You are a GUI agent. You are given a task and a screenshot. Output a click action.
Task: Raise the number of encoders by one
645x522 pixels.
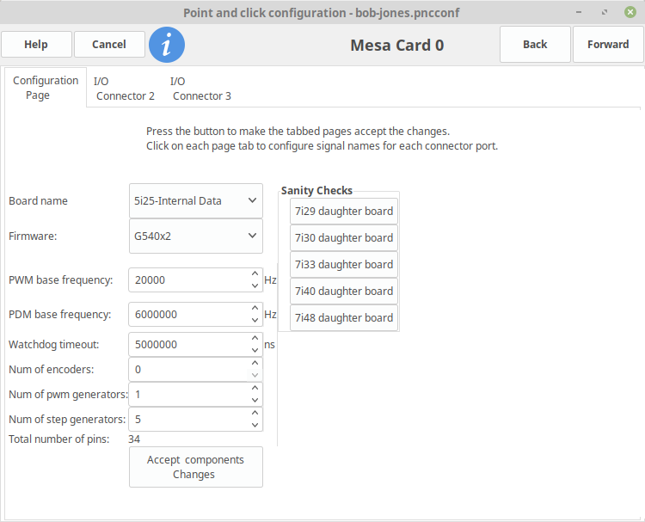coord(255,363)
